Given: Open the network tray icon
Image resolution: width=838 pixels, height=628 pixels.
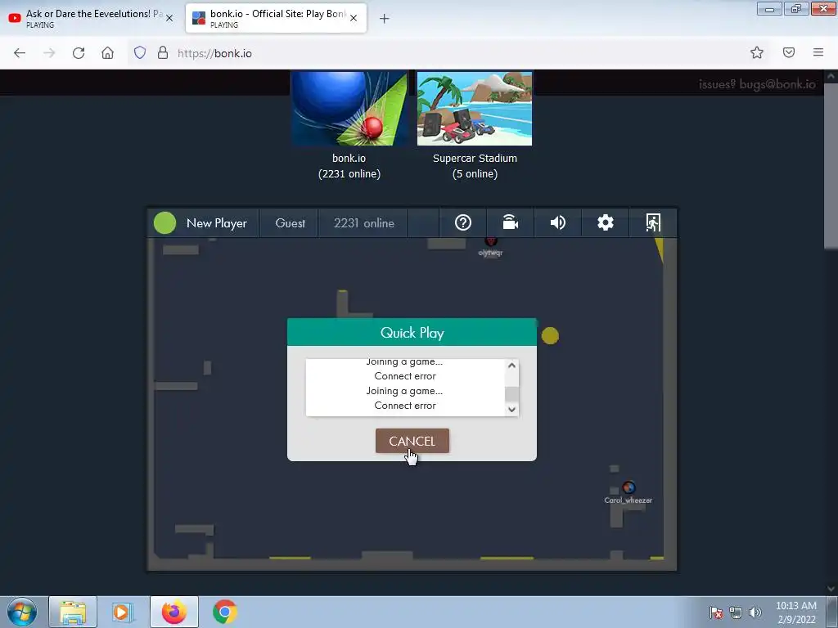Looking at the screenshot, I should pos(736,612).
